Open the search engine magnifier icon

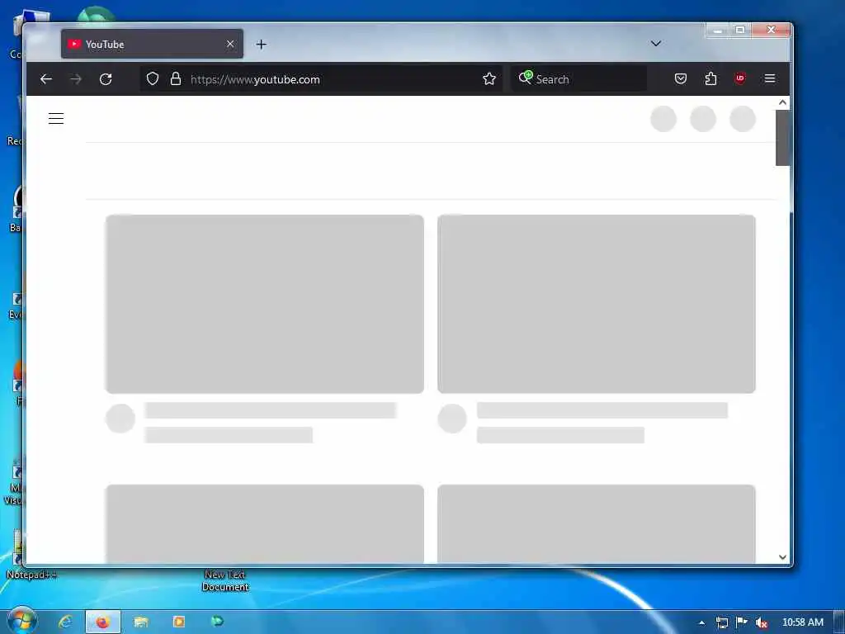coord(526,78)
